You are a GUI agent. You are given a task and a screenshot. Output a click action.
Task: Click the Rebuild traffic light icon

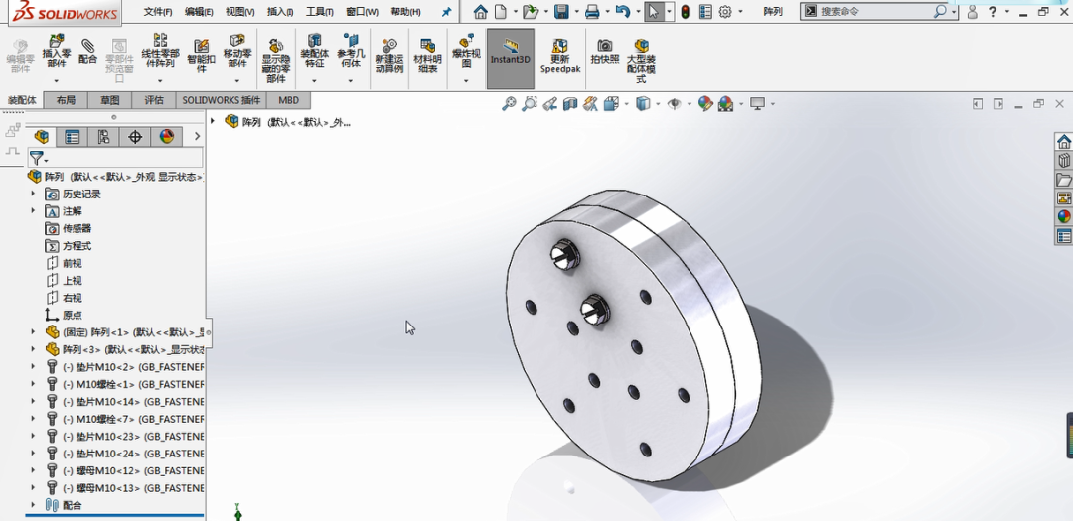[685, 12]
